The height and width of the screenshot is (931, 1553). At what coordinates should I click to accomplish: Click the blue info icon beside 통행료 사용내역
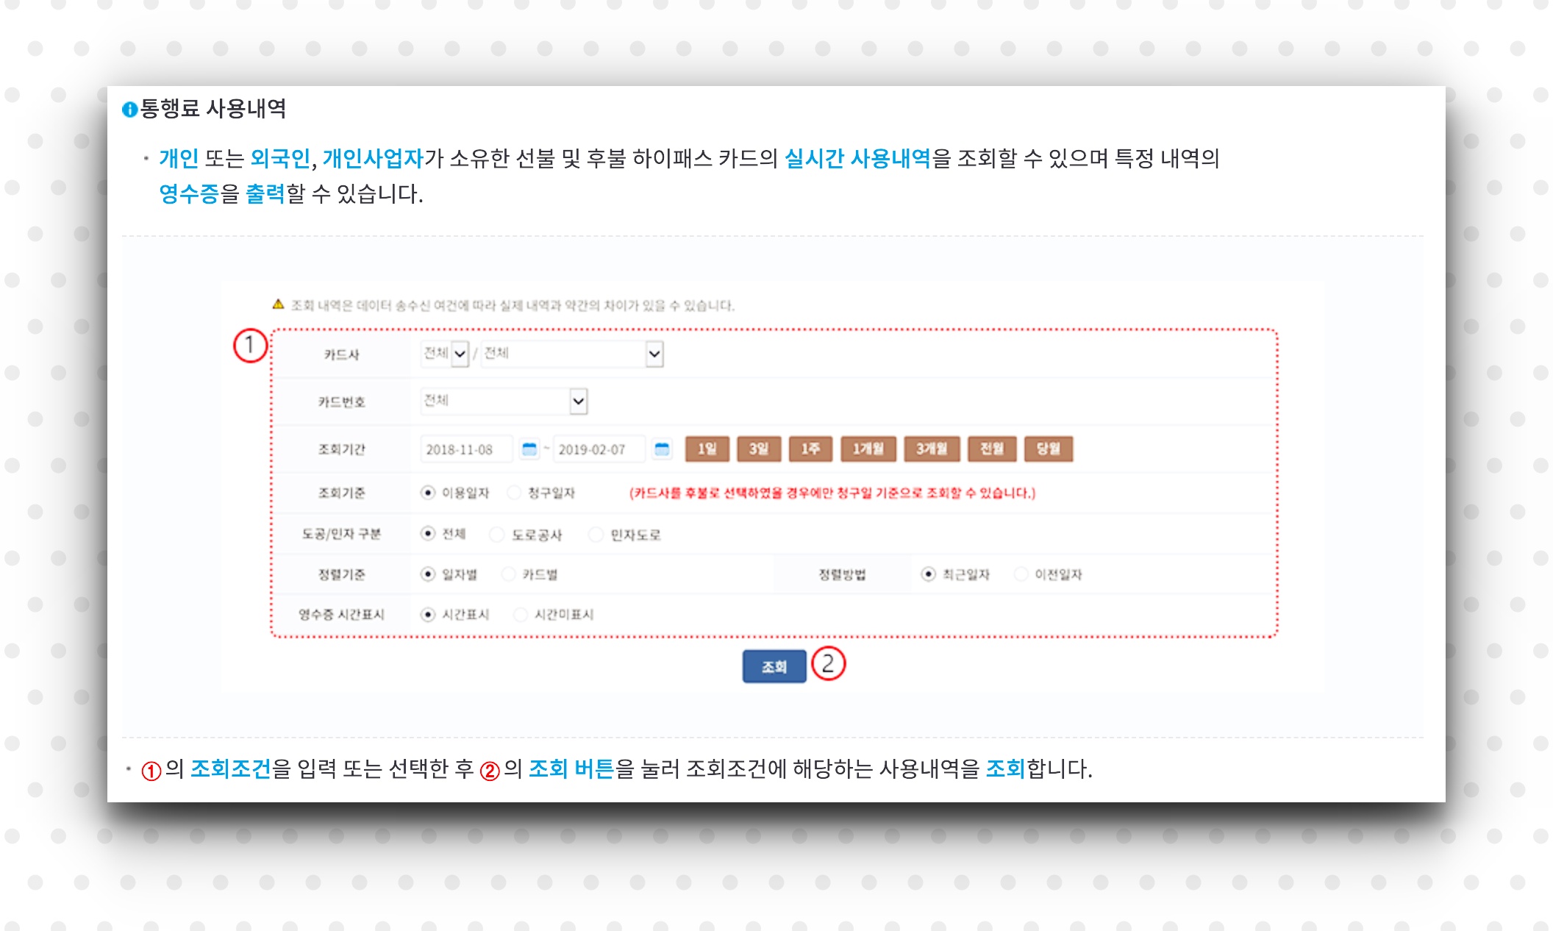tap(129, 110)
